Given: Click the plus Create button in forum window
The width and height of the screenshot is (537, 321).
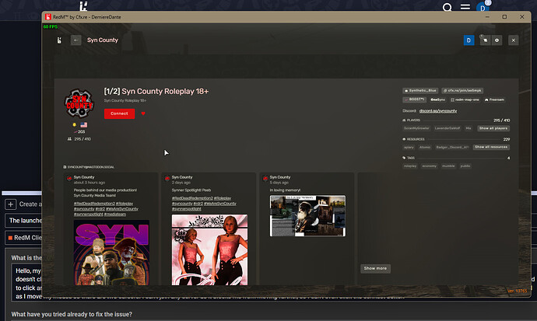Looking at the screenshot, I should tap(11, 204).
